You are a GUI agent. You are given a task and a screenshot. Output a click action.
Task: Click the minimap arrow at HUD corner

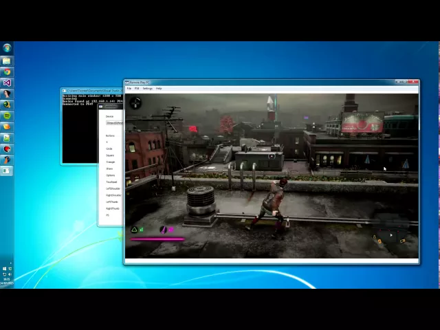pos(391,235)
